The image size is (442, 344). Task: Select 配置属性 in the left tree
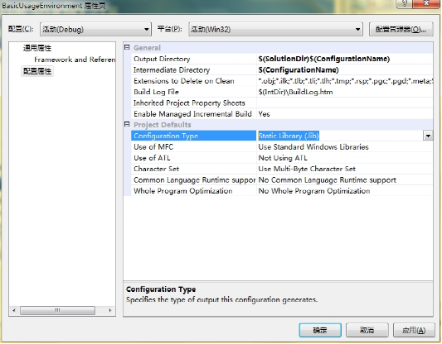37,71
